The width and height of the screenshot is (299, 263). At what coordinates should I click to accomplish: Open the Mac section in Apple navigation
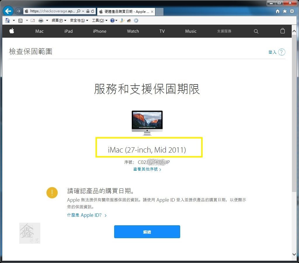[x=39, y=31]
